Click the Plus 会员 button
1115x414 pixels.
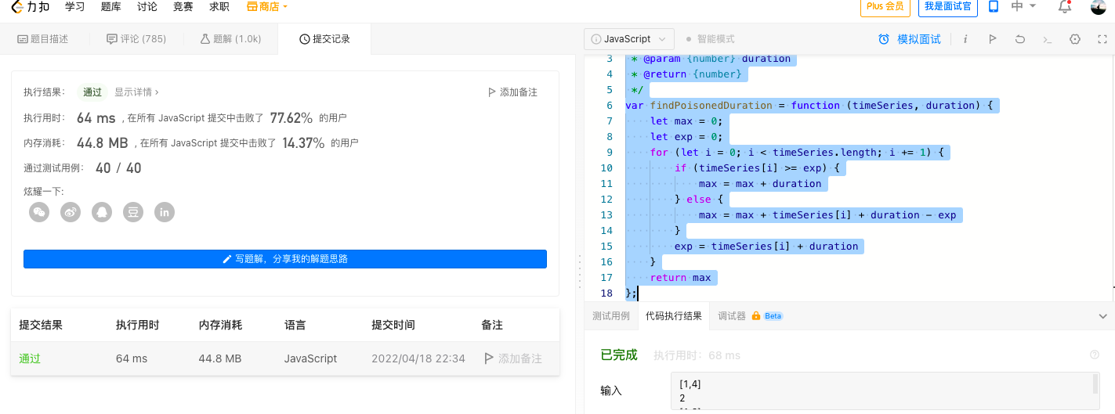pos(885,7)
